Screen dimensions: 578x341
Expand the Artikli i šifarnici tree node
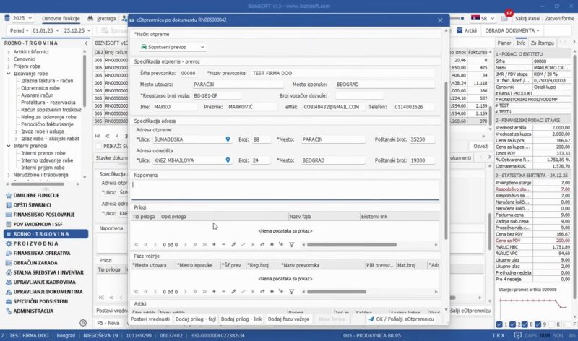[x=9, y=52]
